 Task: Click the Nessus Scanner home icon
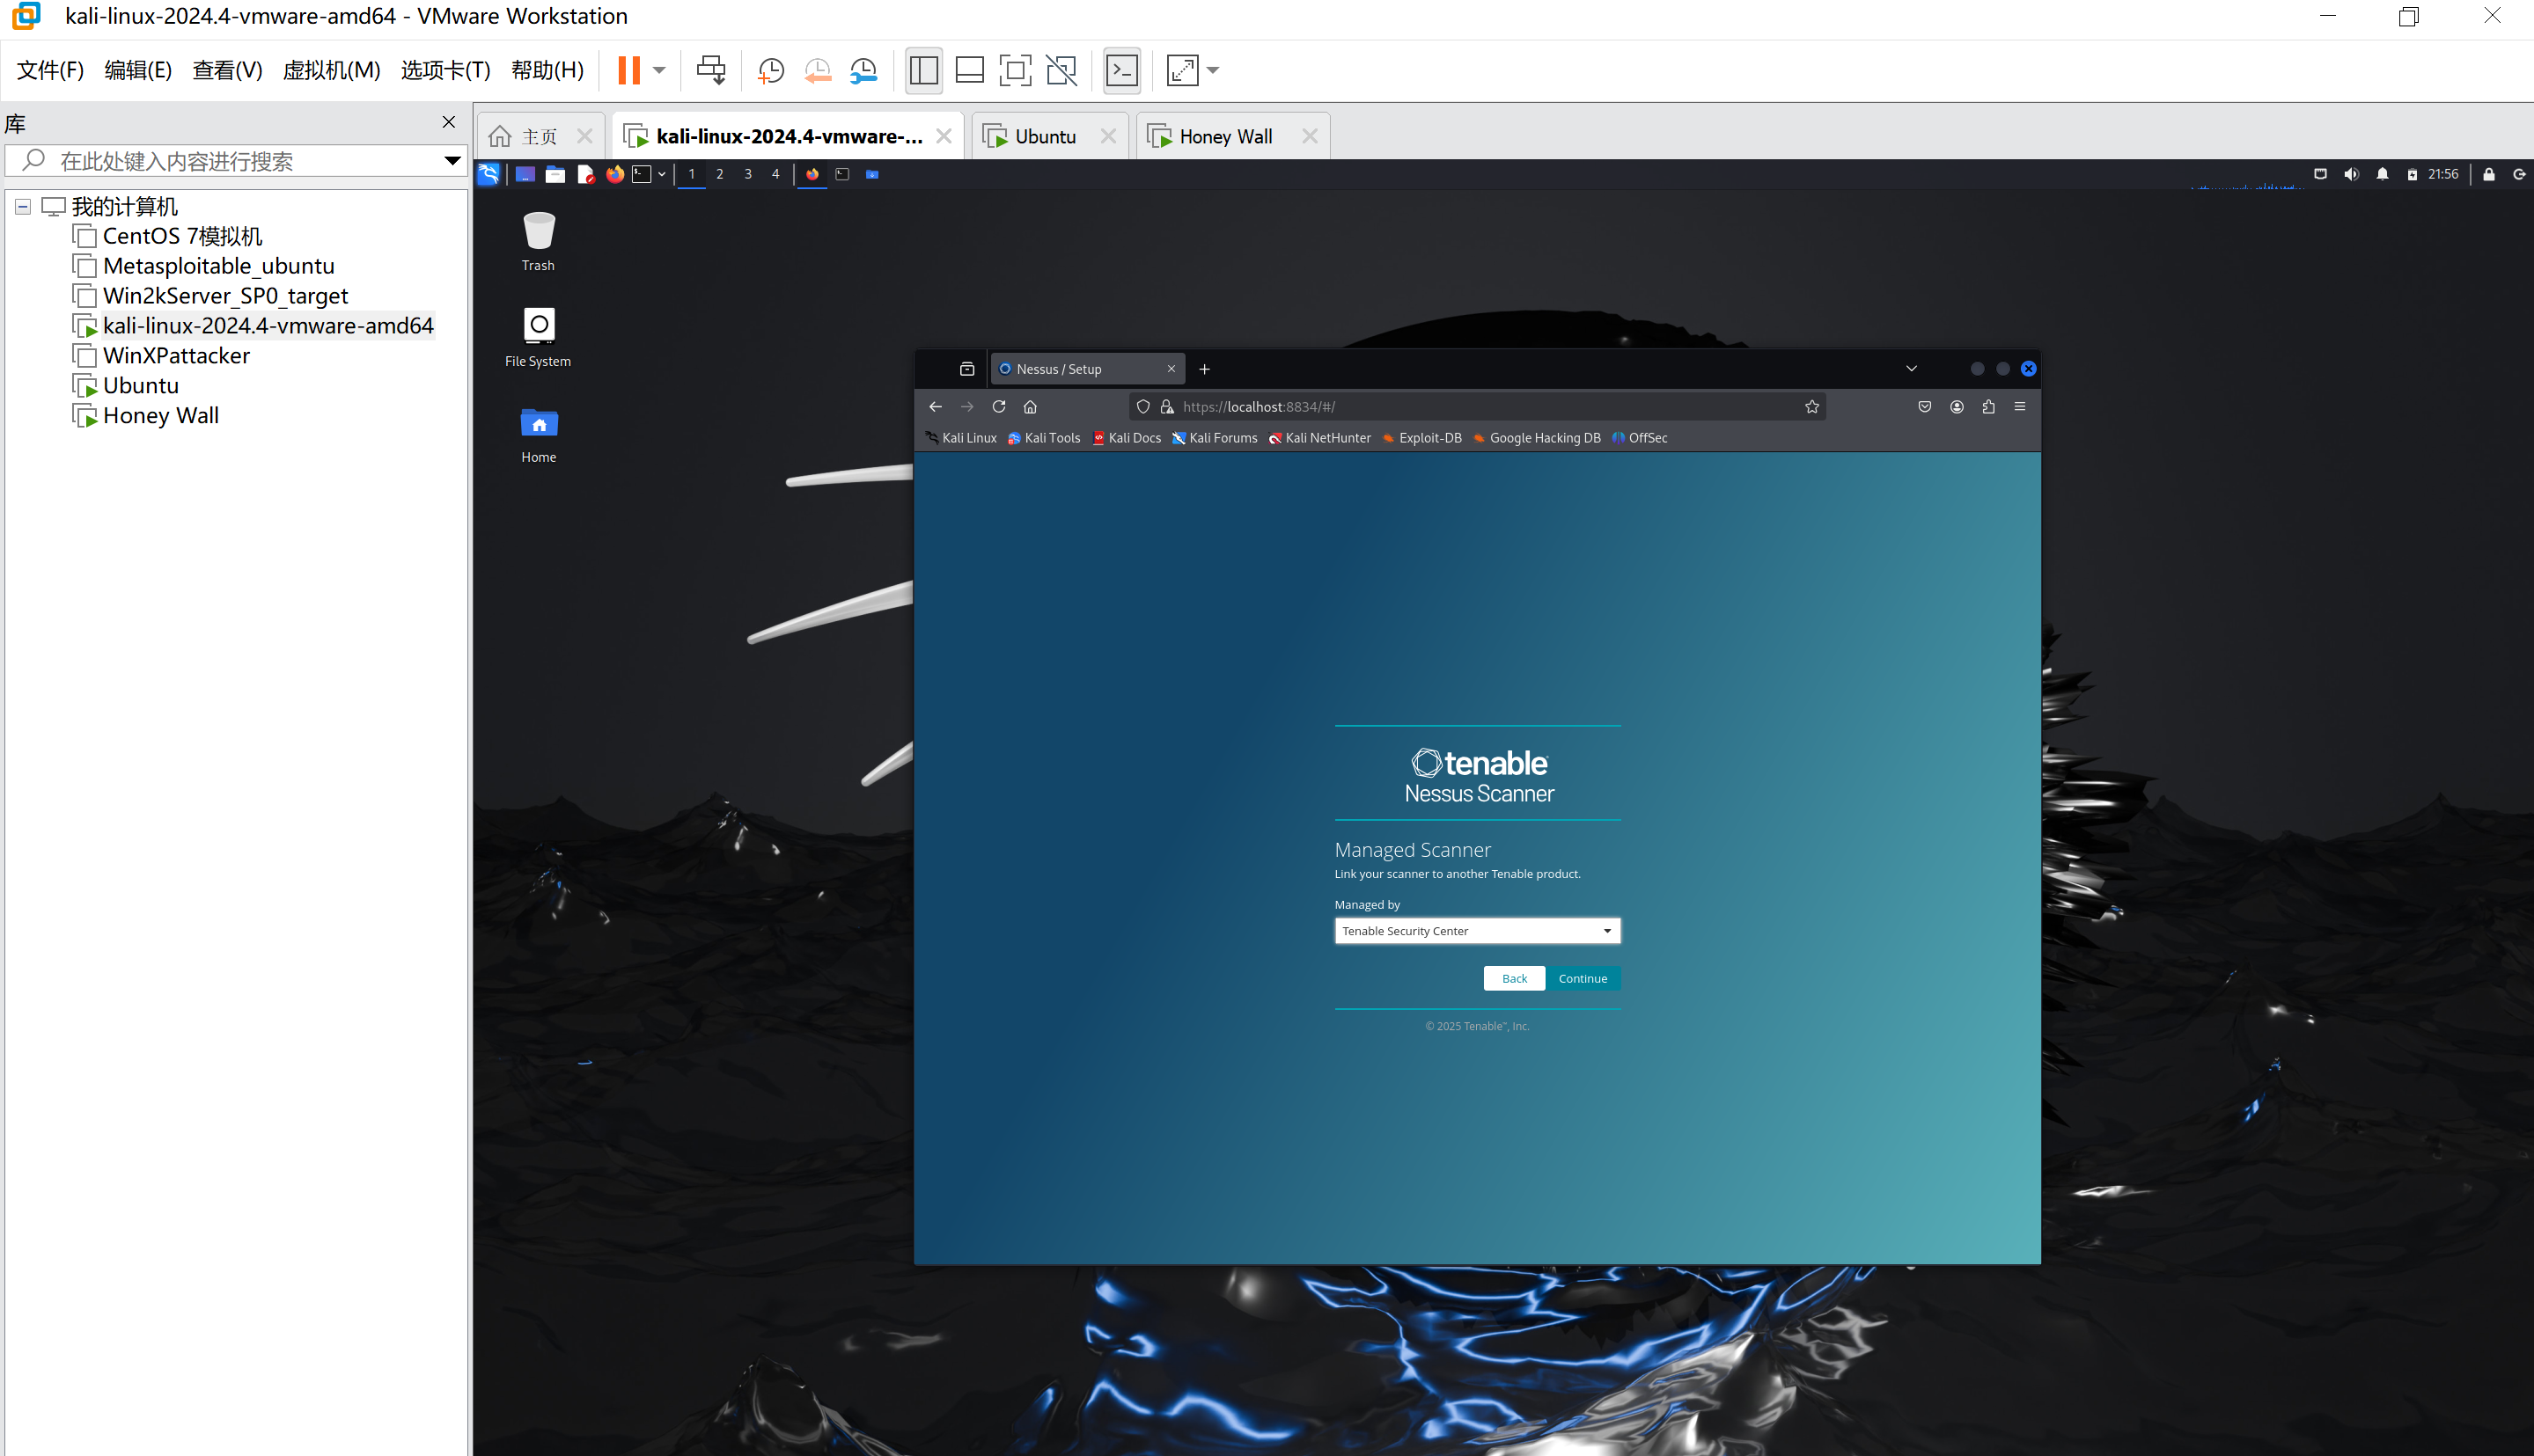[x=1031, y=406]
